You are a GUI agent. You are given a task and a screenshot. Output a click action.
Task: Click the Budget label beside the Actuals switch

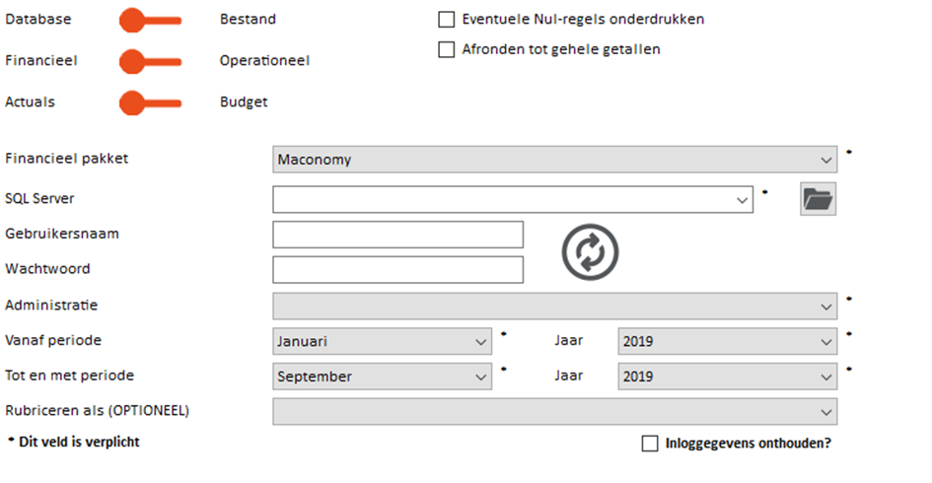tap(244, 103)
